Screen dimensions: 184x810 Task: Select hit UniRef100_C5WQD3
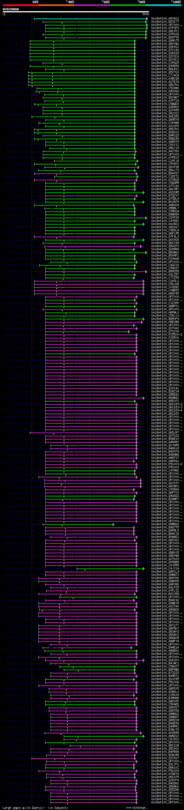coord(165,104)
